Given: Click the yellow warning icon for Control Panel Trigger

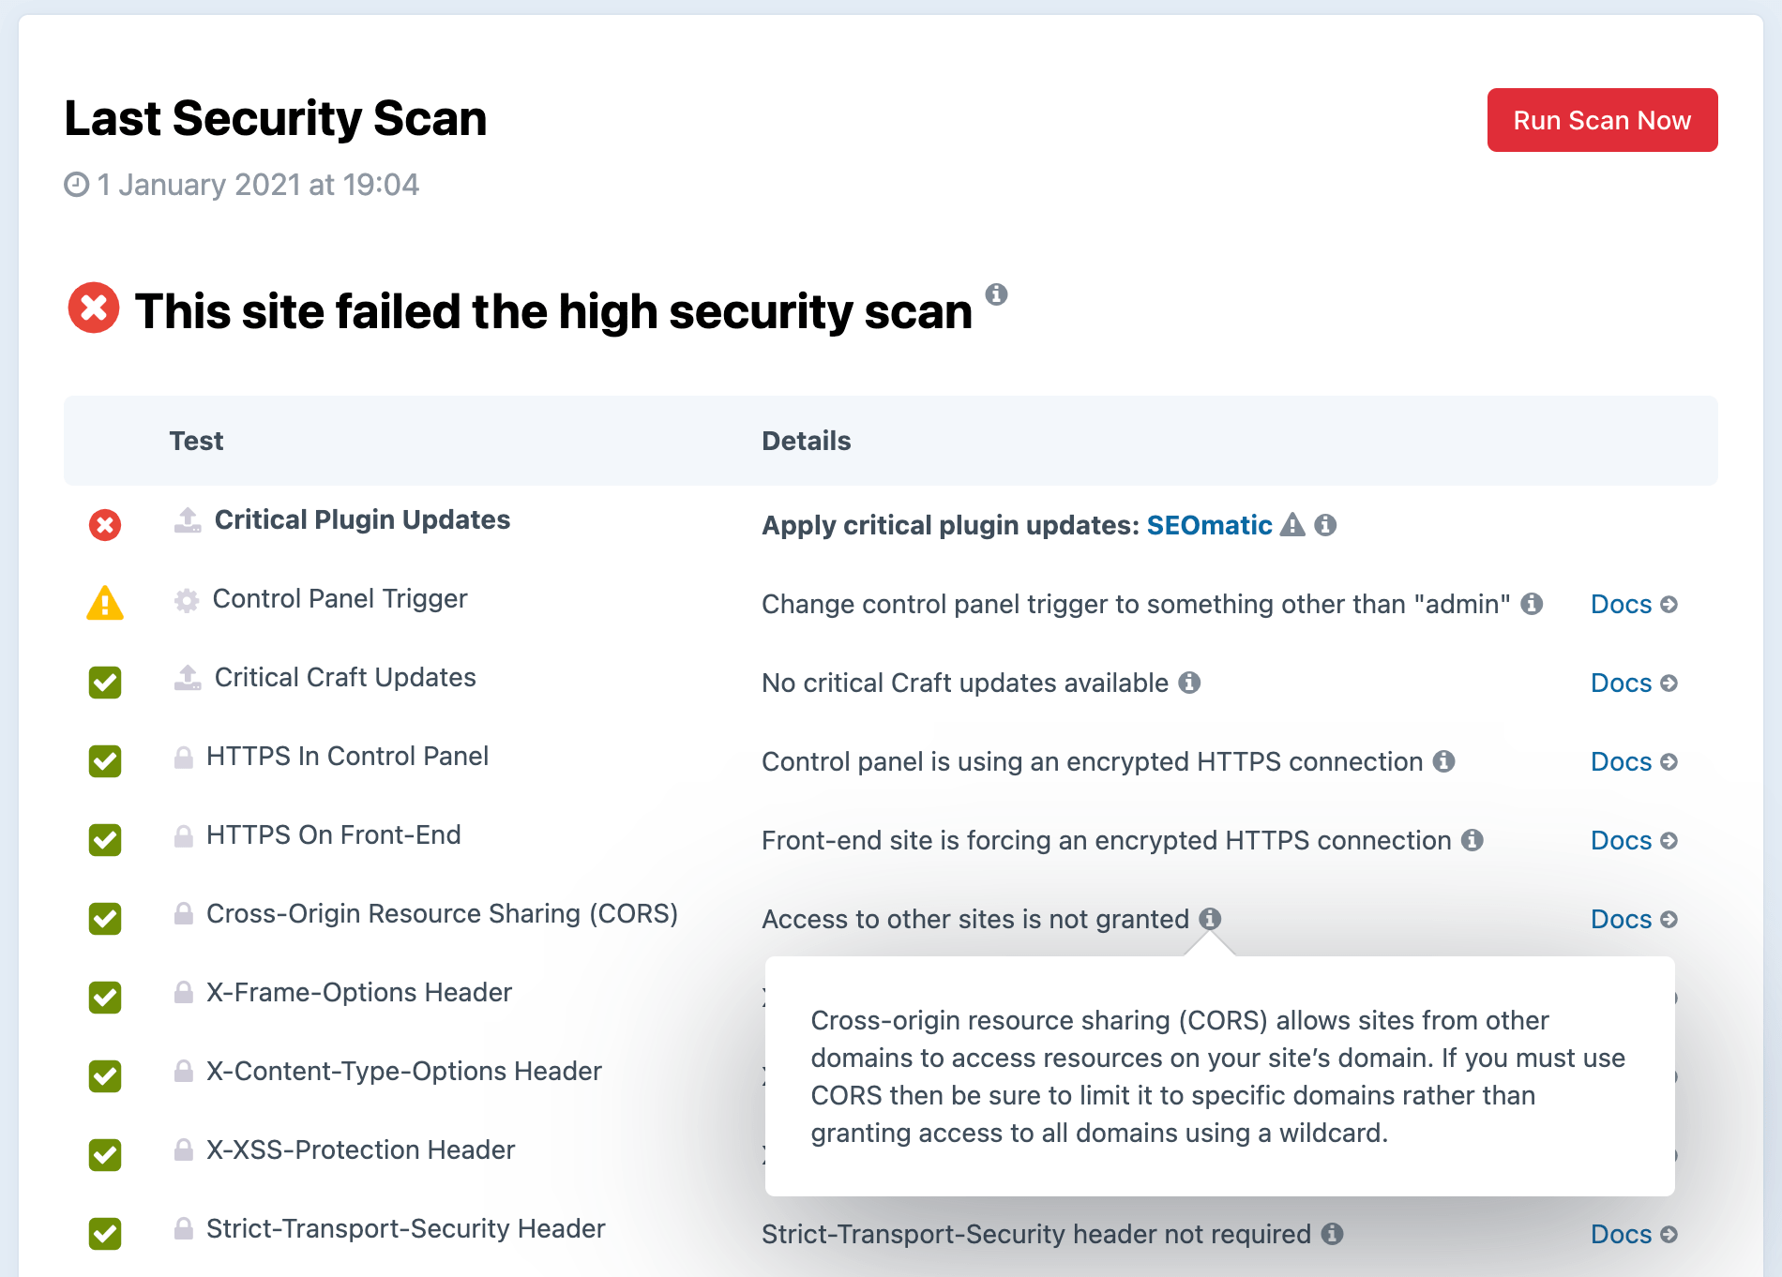Looking at the screenshot, I should 105,603.
